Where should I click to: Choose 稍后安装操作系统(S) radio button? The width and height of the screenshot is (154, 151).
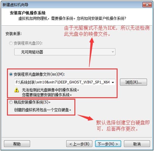(x=11, y=102)
